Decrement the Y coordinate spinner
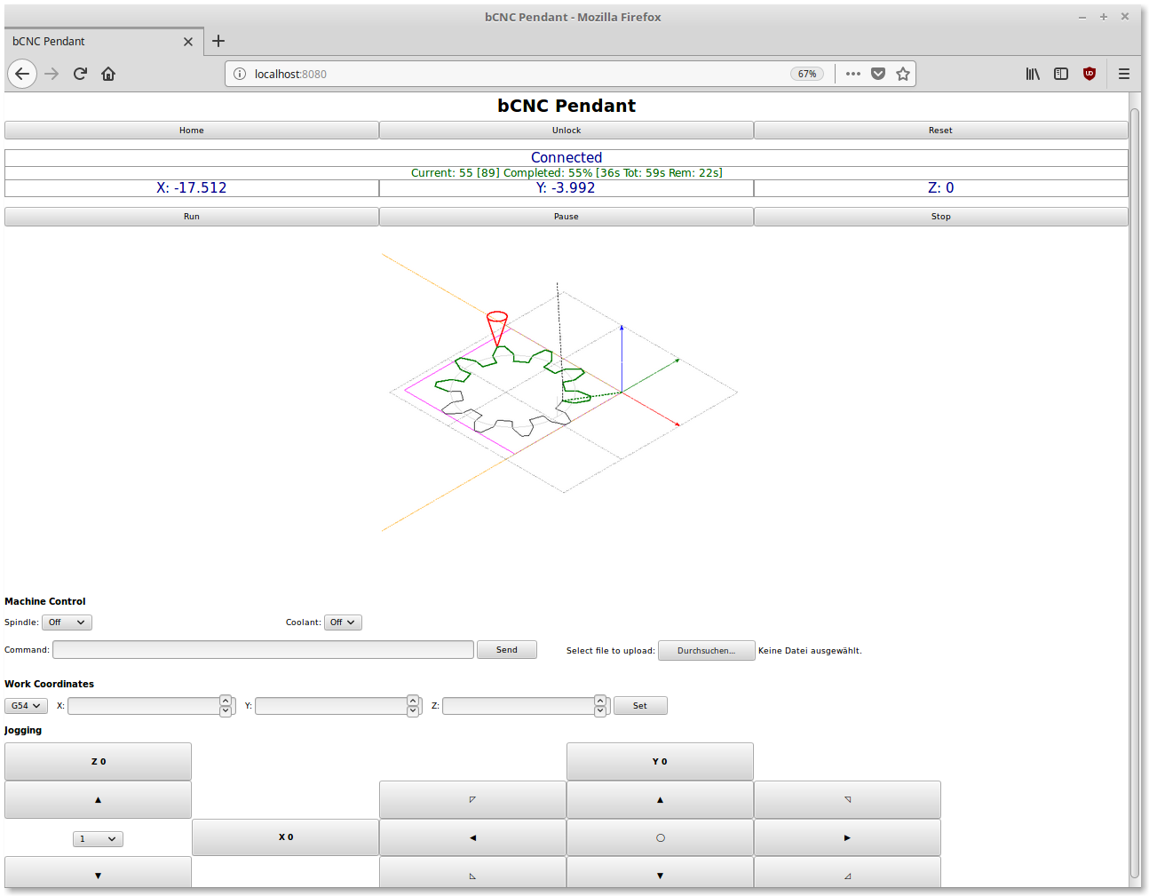The height and width of the screenshot is (896, 1149). (x=413, y=711)
